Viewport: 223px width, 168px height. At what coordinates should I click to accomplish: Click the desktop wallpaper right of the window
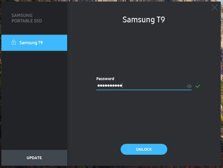point(222,85)
